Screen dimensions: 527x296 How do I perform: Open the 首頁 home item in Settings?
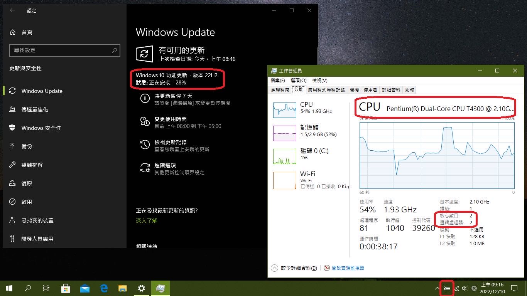21,32
